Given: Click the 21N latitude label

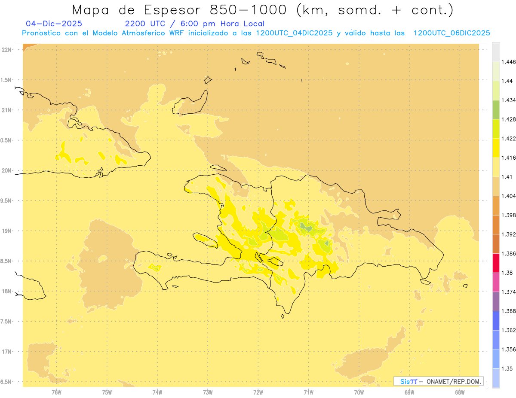Looking at the screenshot, I should tap(6, 110).
